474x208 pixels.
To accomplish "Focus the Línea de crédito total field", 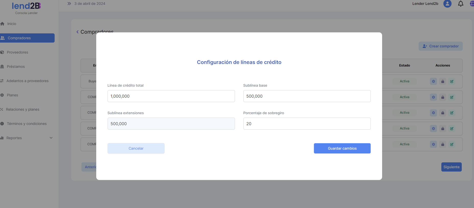I will 171,96.
